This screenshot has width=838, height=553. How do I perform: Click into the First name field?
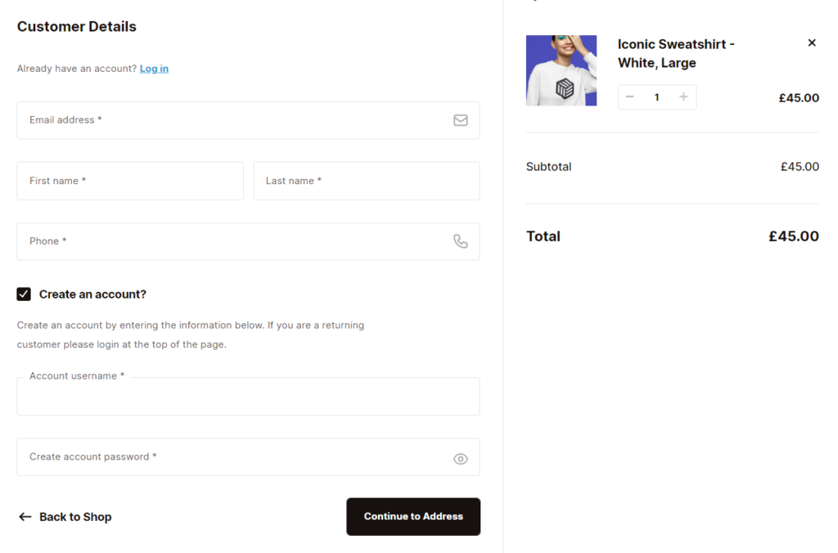tap(130, 181)
